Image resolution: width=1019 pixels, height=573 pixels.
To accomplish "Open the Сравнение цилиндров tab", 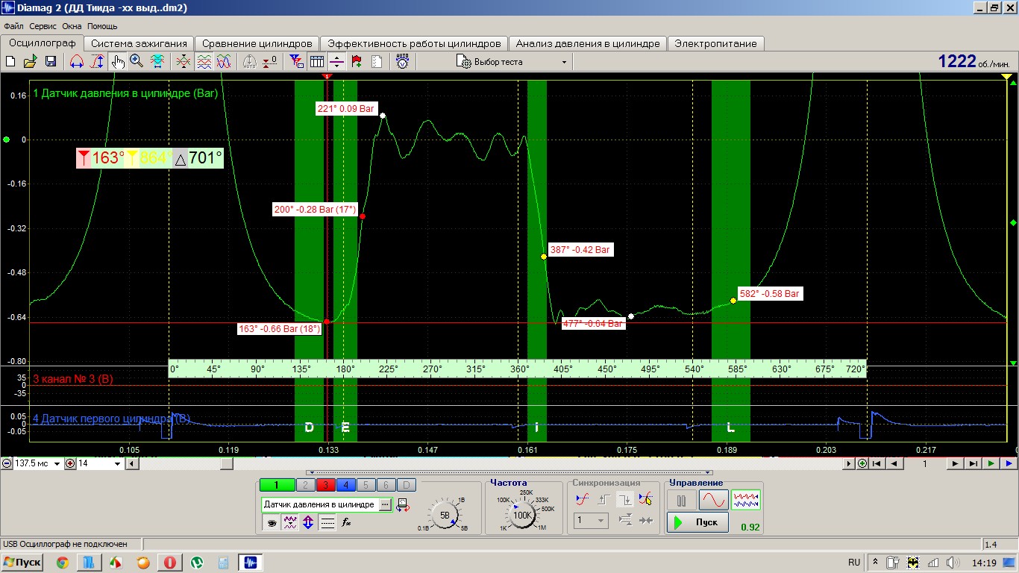I will [x=257, y=43].
